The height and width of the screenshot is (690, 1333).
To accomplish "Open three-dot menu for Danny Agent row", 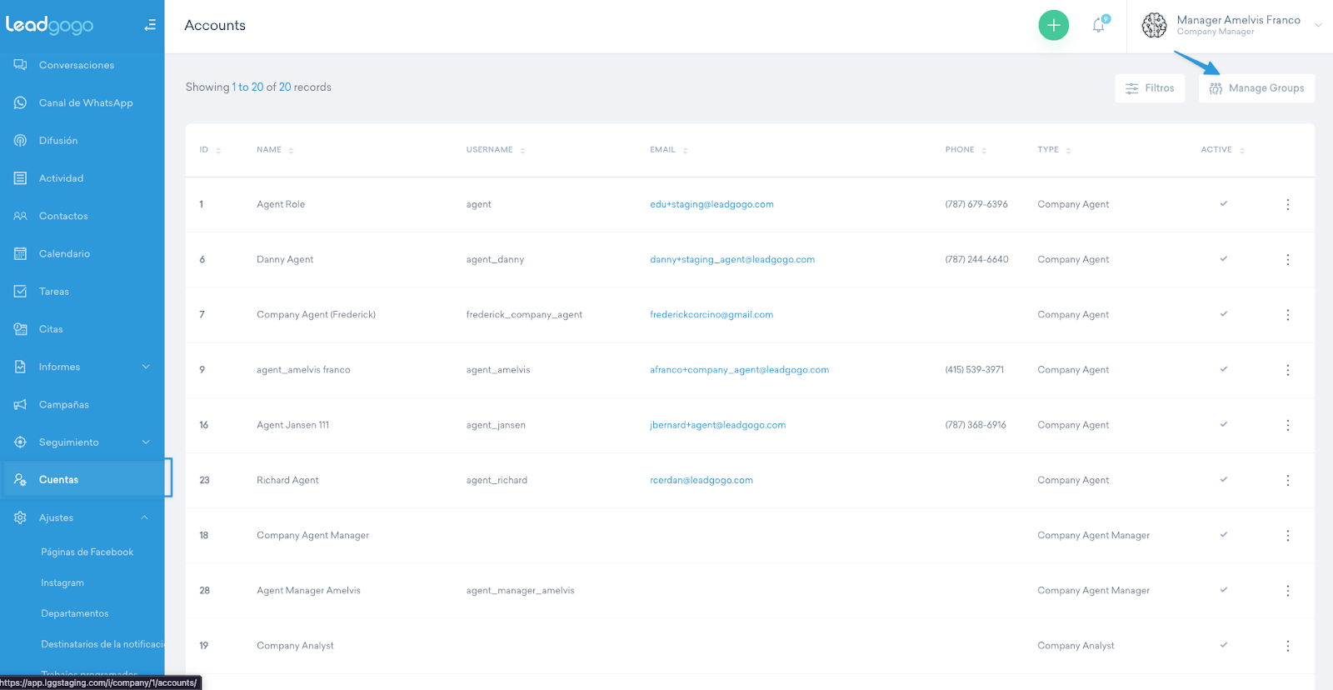I will tap(1287, 259).
